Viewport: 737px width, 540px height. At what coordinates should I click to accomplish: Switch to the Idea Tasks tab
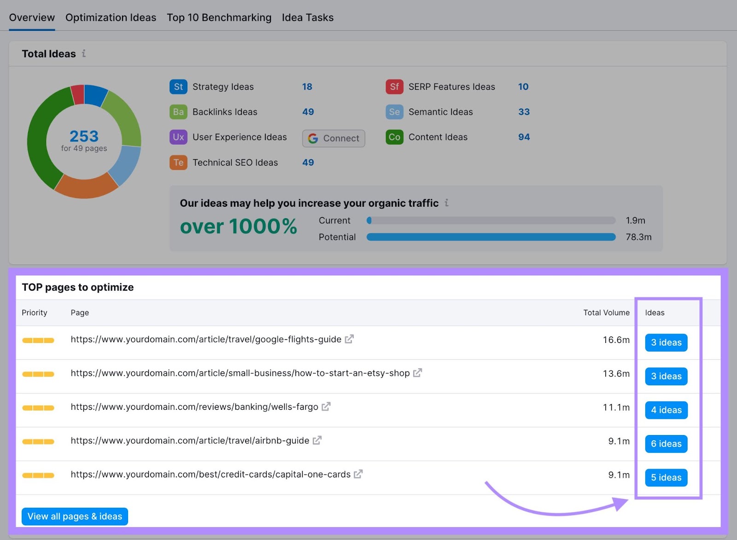[308, 17]
